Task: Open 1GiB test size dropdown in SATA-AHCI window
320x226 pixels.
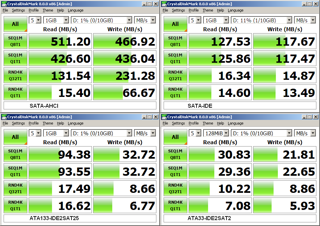Action: click(x=56, y=20)
